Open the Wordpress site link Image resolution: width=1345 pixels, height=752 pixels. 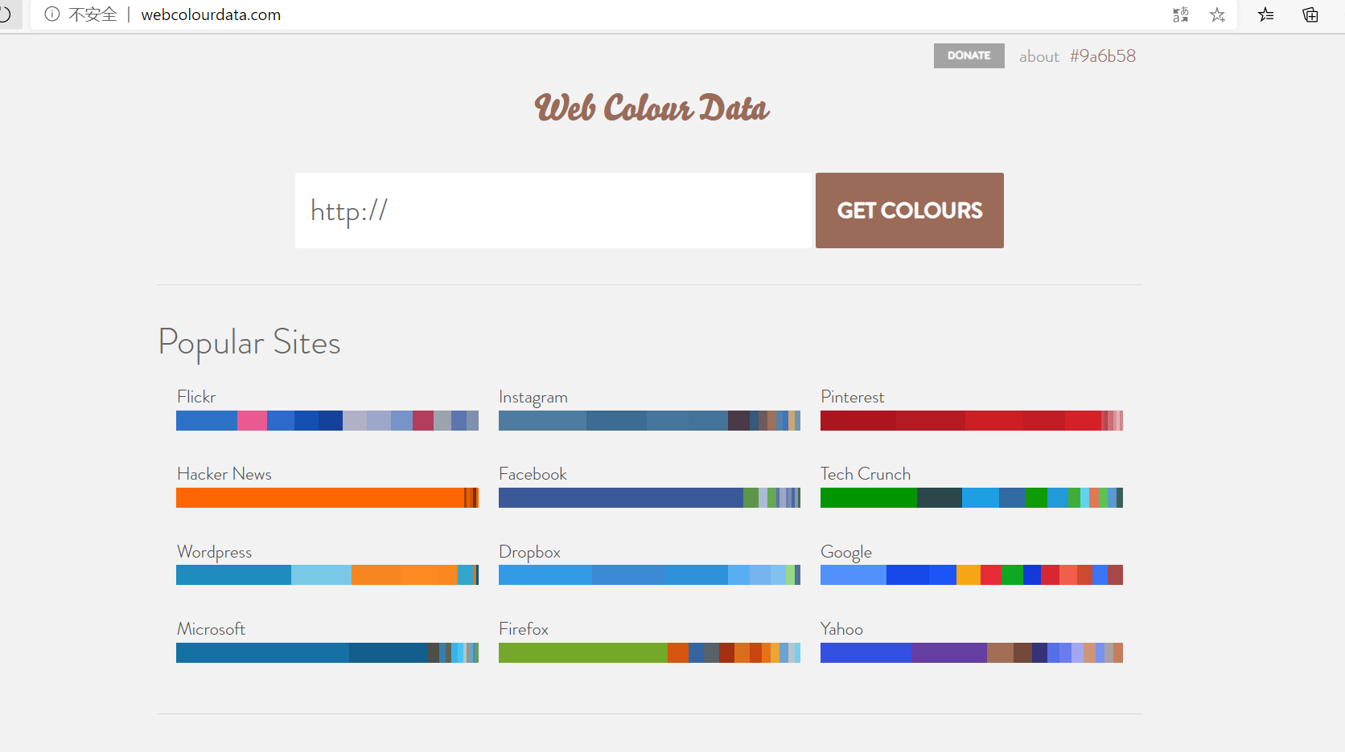click(x=214, y=552)
